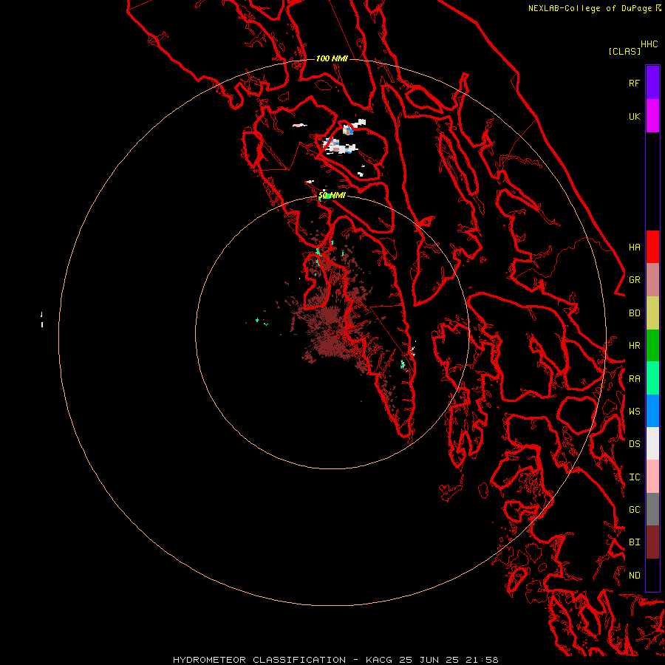Click the 'IC' legend label

click(634, 477)
